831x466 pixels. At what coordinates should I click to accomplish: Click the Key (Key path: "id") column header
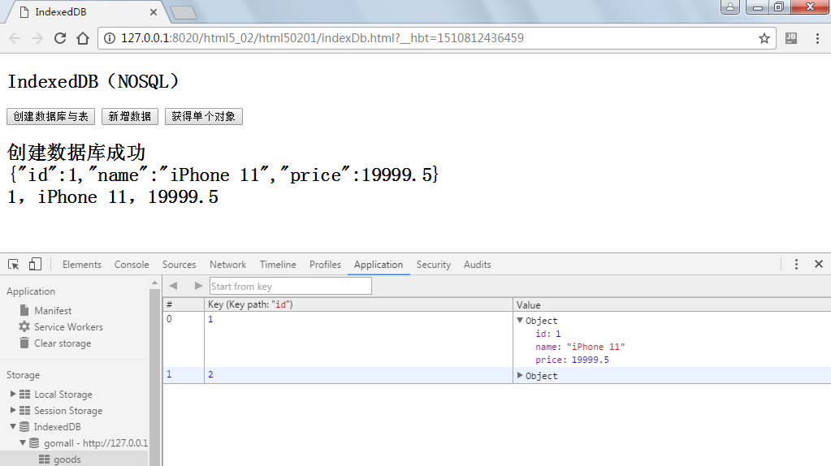point(359,304)
